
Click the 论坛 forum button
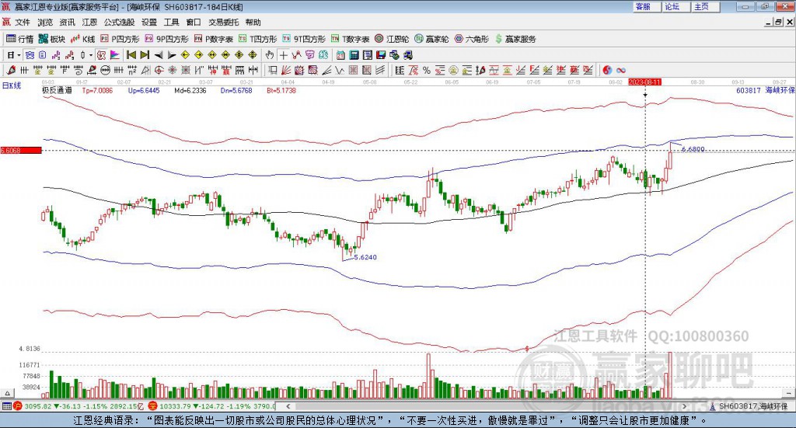[x=676, y=6]
